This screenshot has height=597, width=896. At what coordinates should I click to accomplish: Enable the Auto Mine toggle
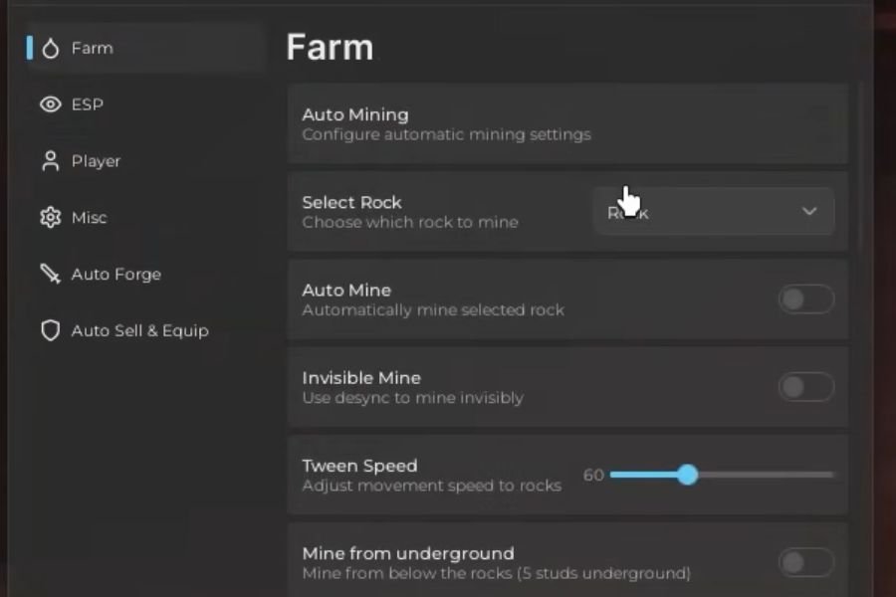tap(805, 299)
